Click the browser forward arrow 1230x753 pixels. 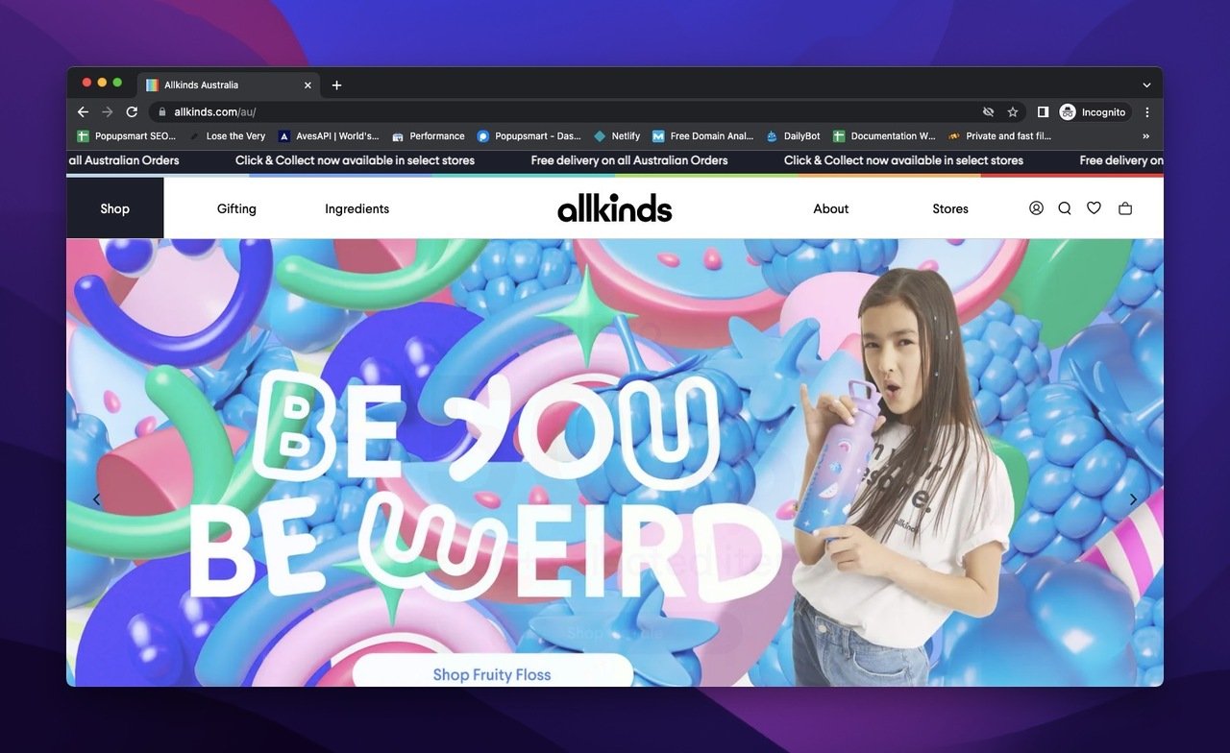[108, 112]
